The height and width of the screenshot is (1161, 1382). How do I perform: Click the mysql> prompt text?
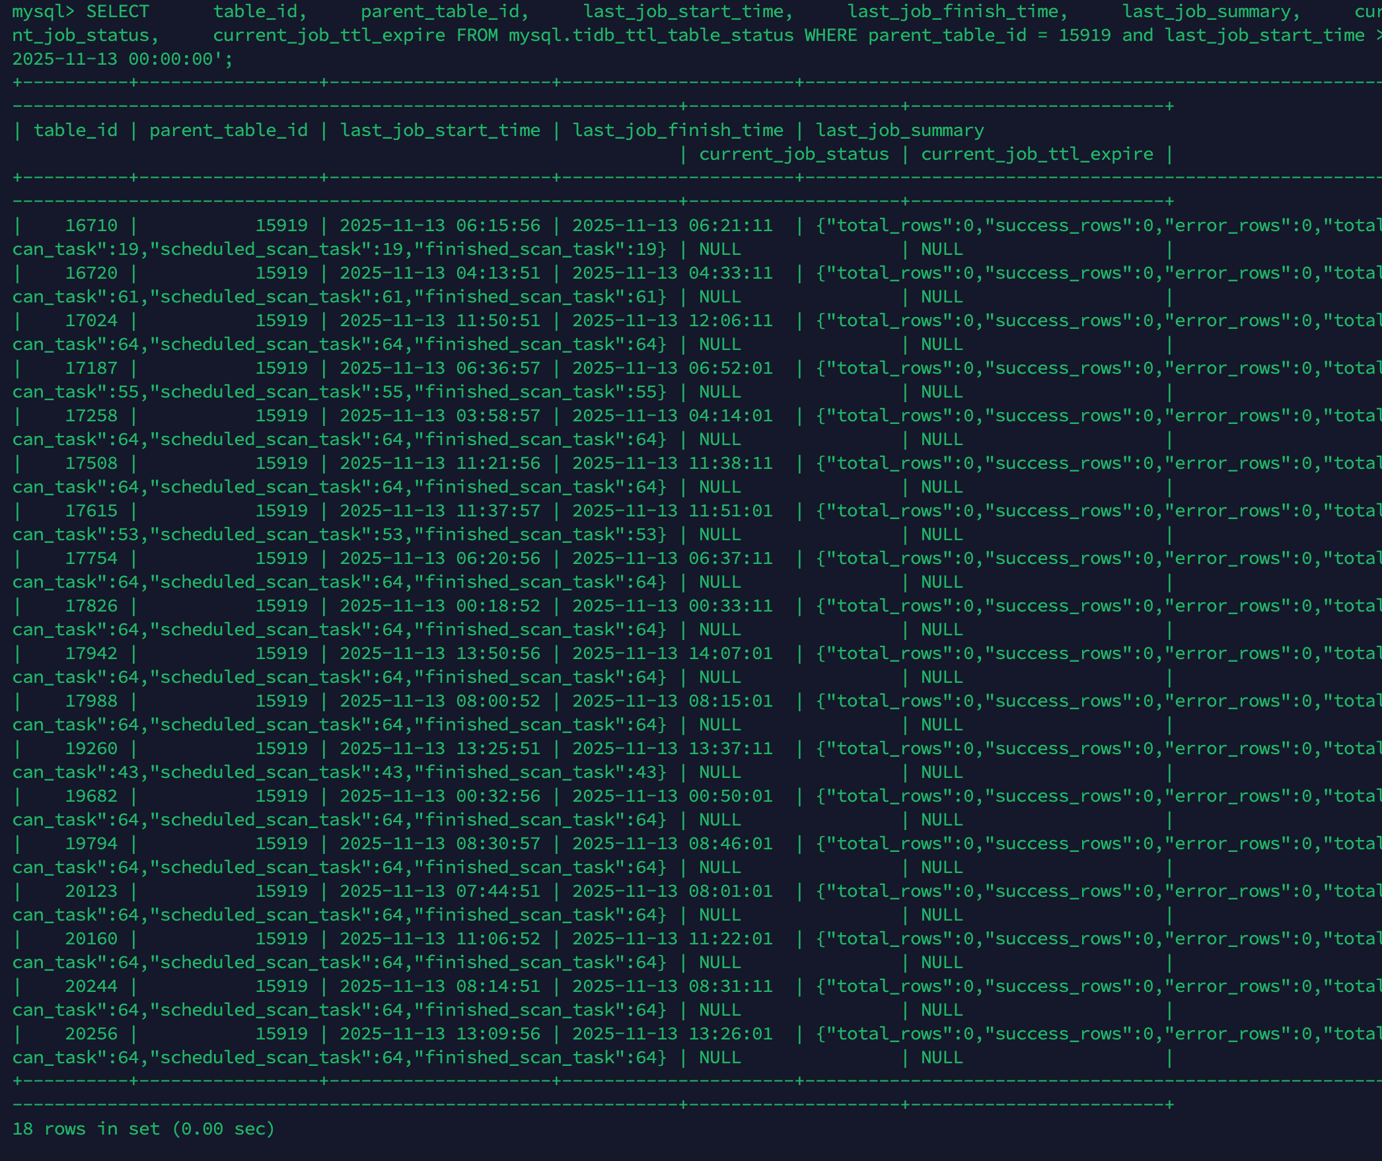point(43,12)
